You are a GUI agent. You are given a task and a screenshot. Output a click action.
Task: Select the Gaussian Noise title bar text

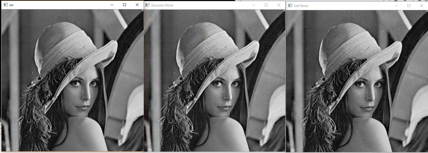(162, 5)
